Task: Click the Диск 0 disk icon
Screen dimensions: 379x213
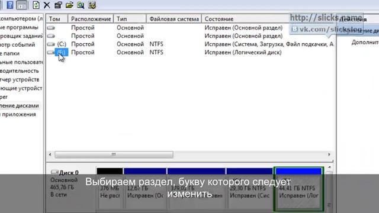Action: click(54, 172)
